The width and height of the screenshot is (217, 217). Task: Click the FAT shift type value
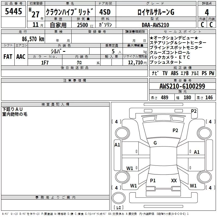[8, 57]
